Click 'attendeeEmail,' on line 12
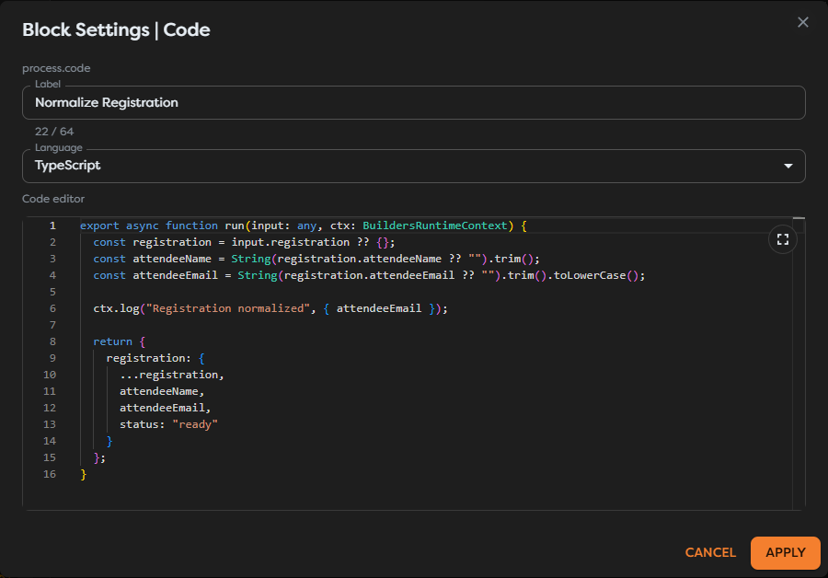828x578 pixels. coord(165,408)
